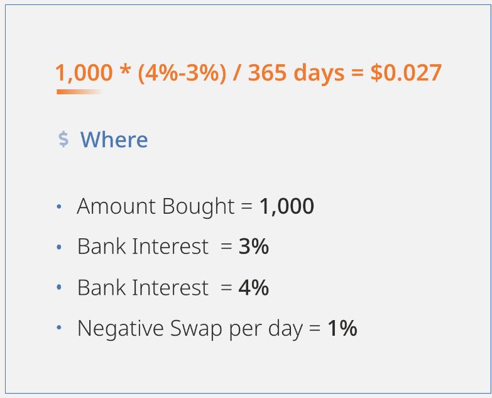Click the bullet before Bank Interest 4%
Screen dimensions: 492x398
coord(58,287)
